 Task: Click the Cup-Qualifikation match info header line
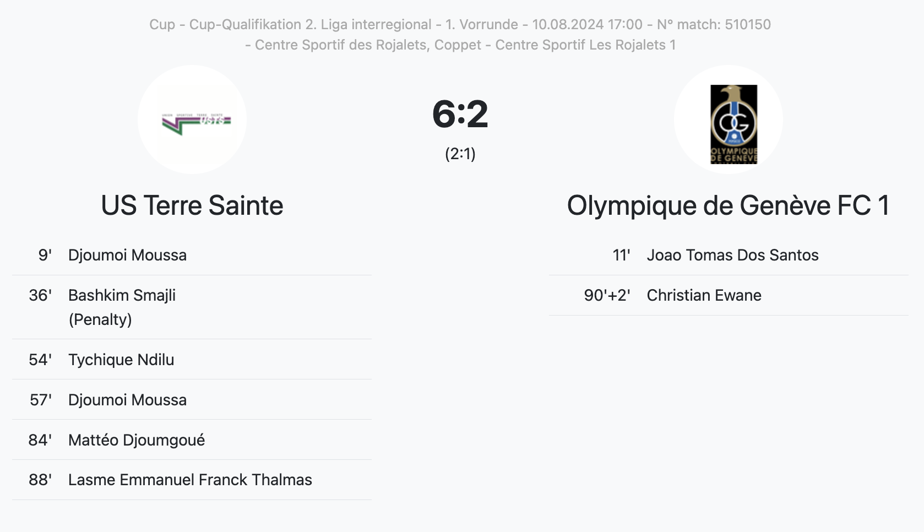click(460, 24)
